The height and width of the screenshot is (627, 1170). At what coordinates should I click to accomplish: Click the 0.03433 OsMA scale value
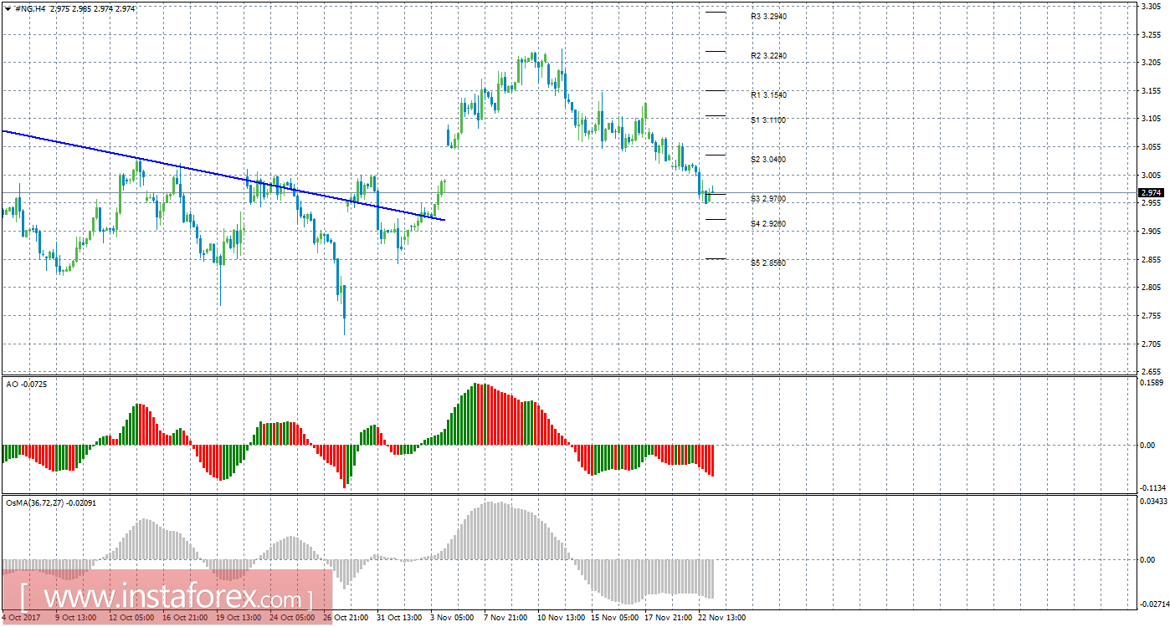click(x=1155, y=502)
